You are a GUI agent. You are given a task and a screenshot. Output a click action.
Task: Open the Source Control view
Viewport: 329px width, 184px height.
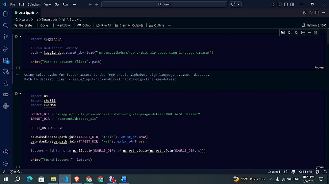pyautogui.click(x=5, y=37)
